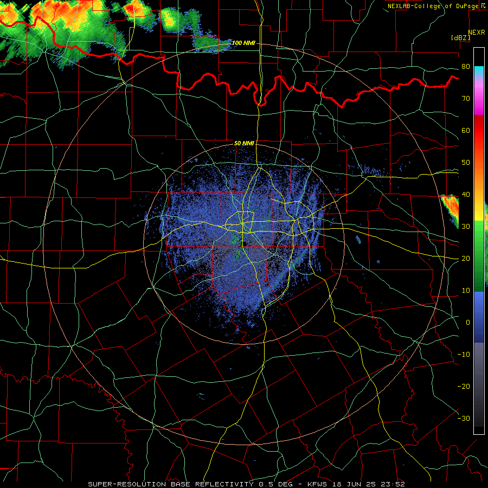Click the -10 value on the dBZ scale

(464, 355)
